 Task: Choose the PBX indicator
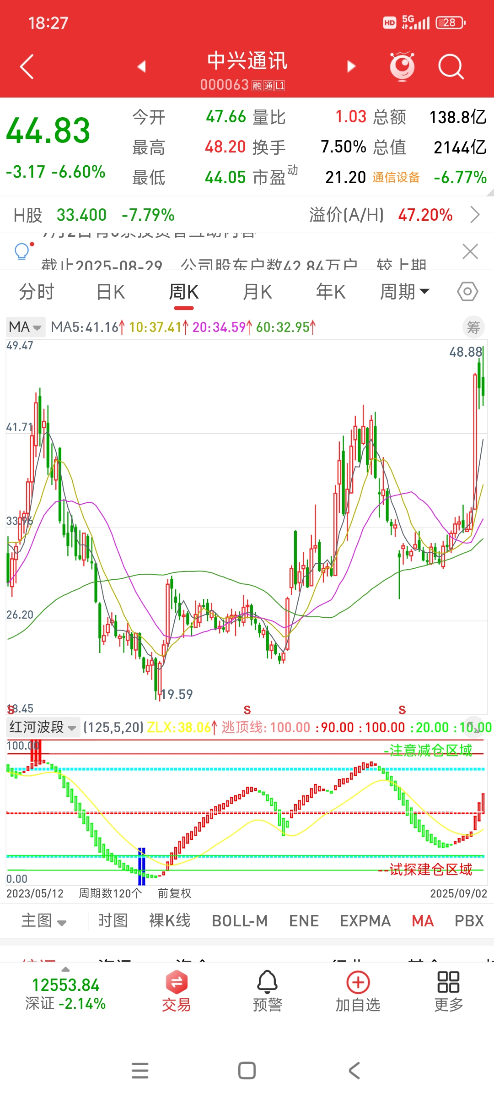[x=469, y=921]
